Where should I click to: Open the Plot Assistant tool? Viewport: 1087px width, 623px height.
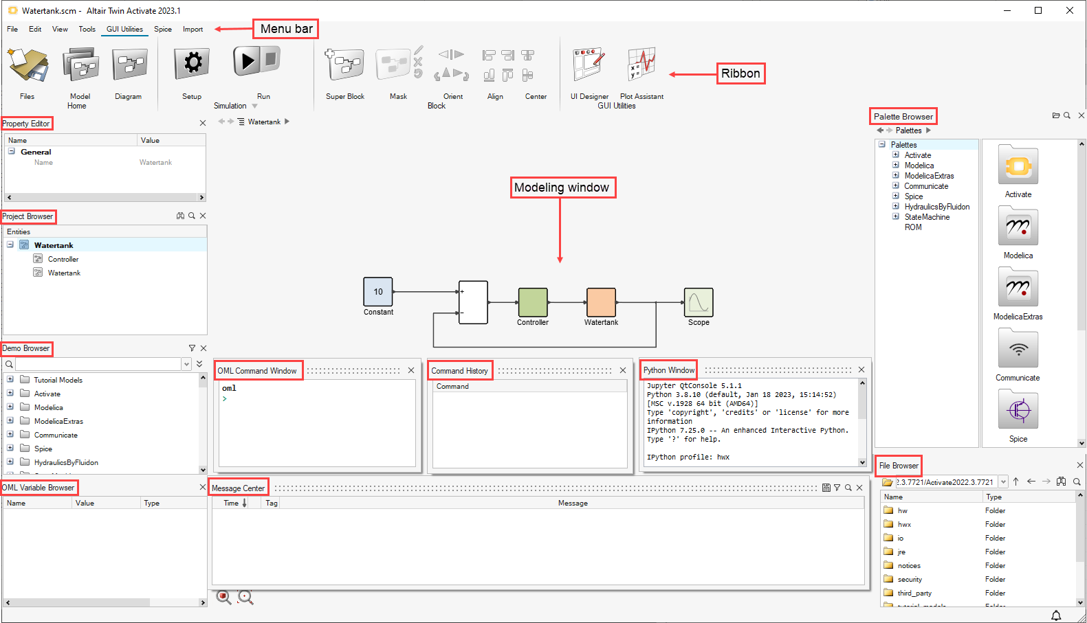[x=641, y=65]
